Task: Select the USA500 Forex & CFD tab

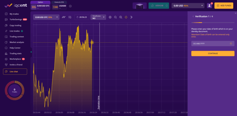Action: [x=59, y=5]
